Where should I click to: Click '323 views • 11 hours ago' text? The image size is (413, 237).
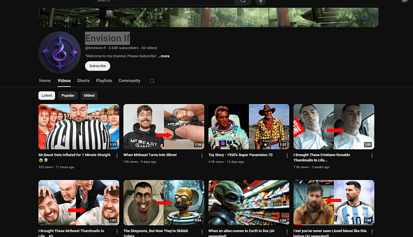57,167
